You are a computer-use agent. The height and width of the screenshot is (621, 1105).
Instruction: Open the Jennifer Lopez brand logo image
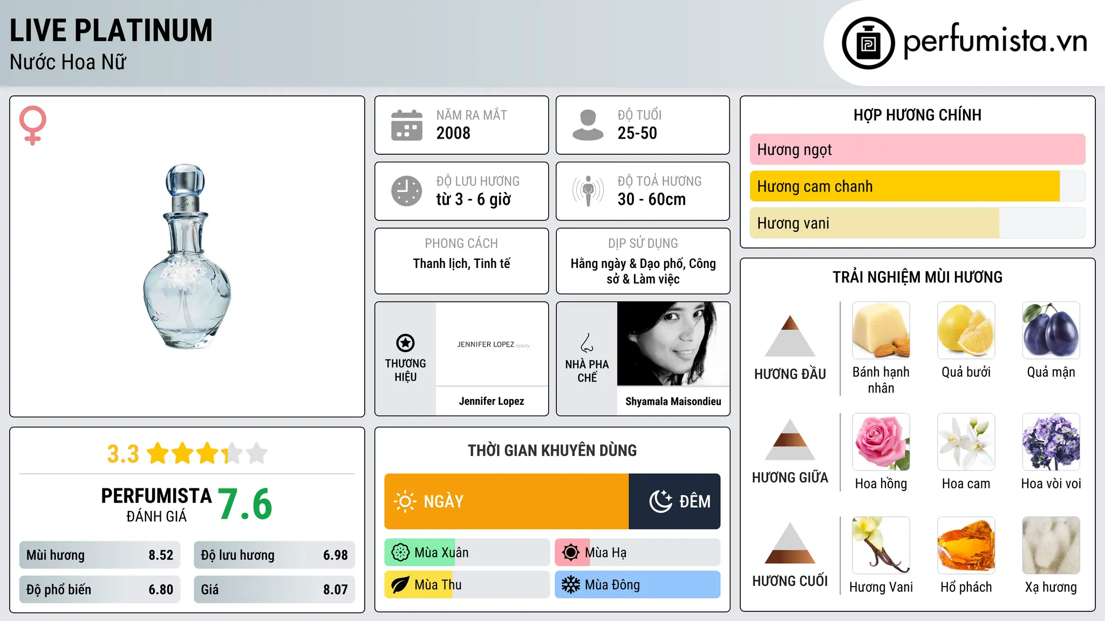click(492, 344)
